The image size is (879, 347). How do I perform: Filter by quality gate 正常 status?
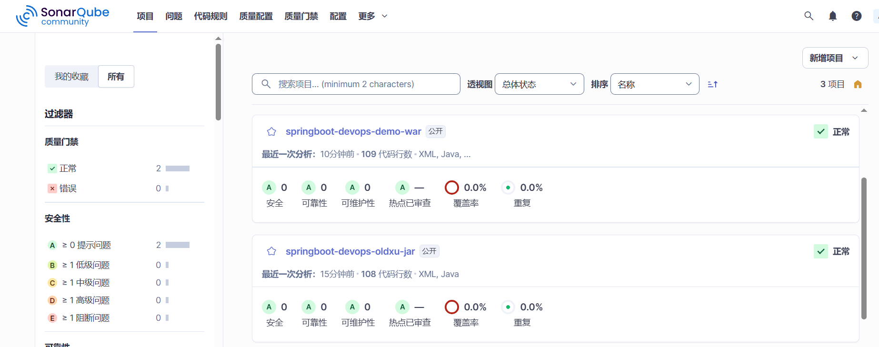point(68,169)
